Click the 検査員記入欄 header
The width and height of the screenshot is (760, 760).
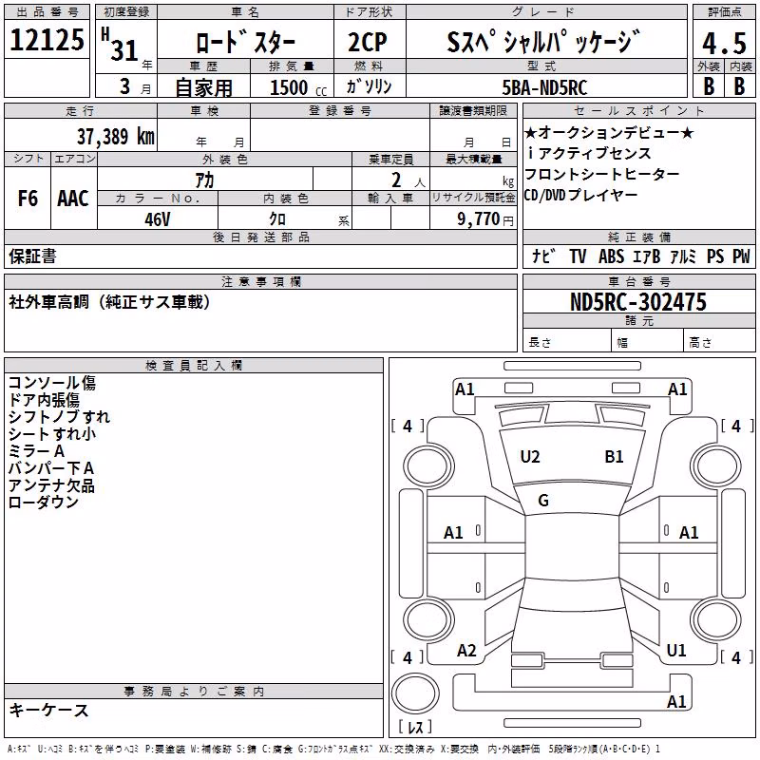194,365
